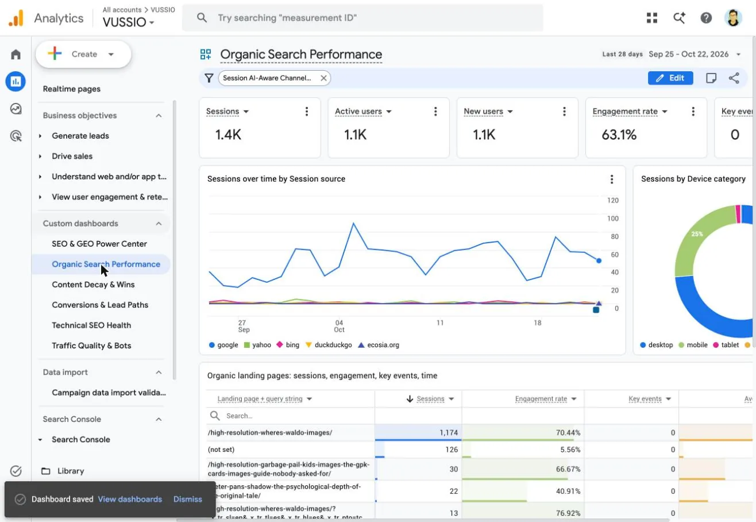This screenshot has height=522, width=756.
Task: Click the Share this report icon
Action: pyautogui.click(x=734, y=78)
